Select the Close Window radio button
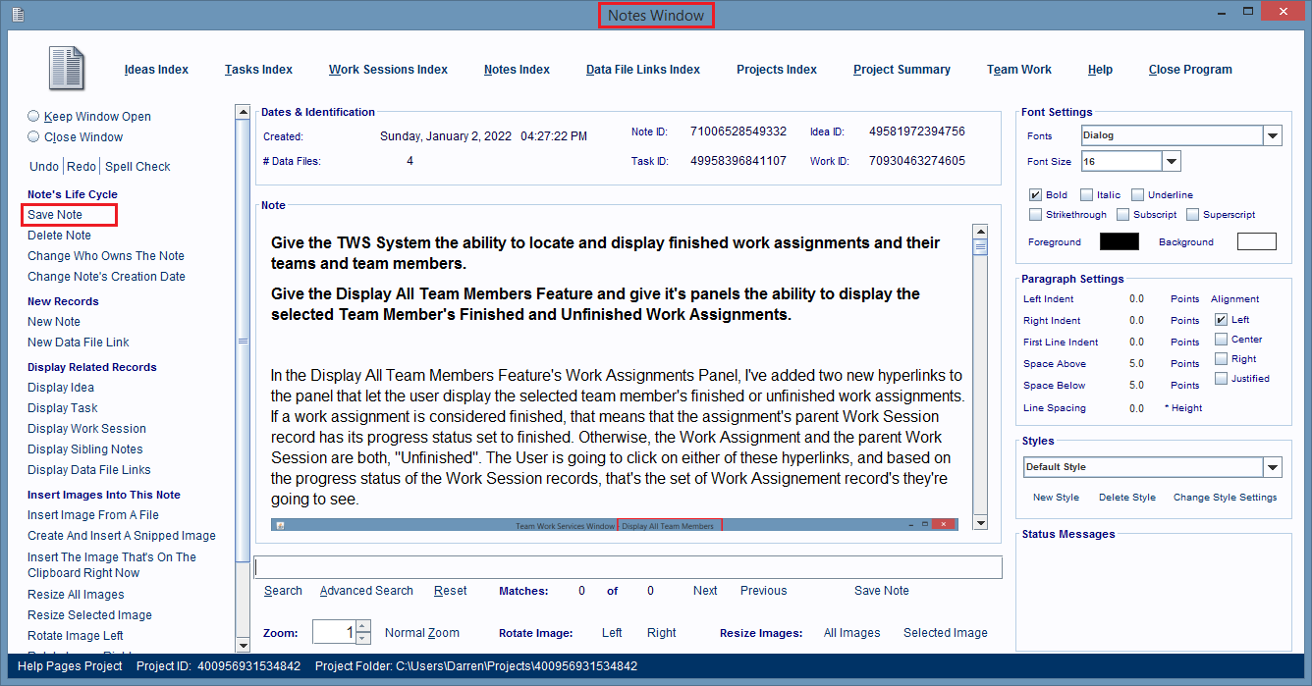 click(34, 136)
